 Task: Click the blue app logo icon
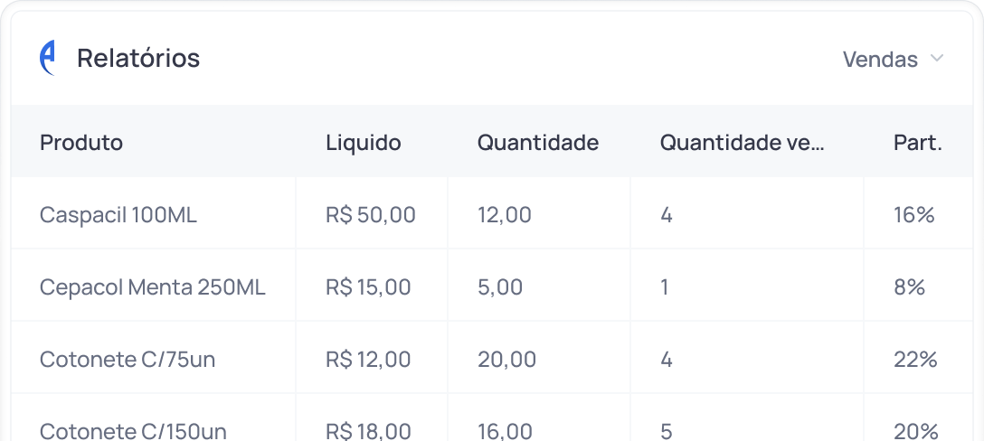tap(48, 59)
